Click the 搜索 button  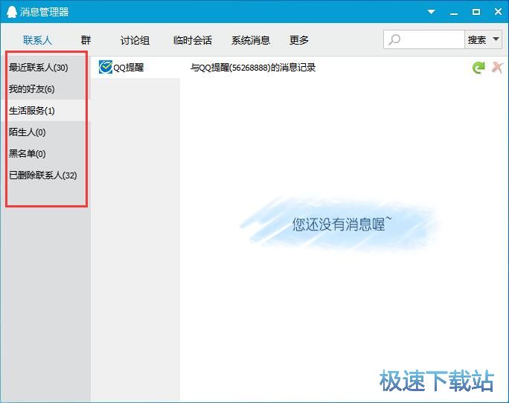coord(477,39)
